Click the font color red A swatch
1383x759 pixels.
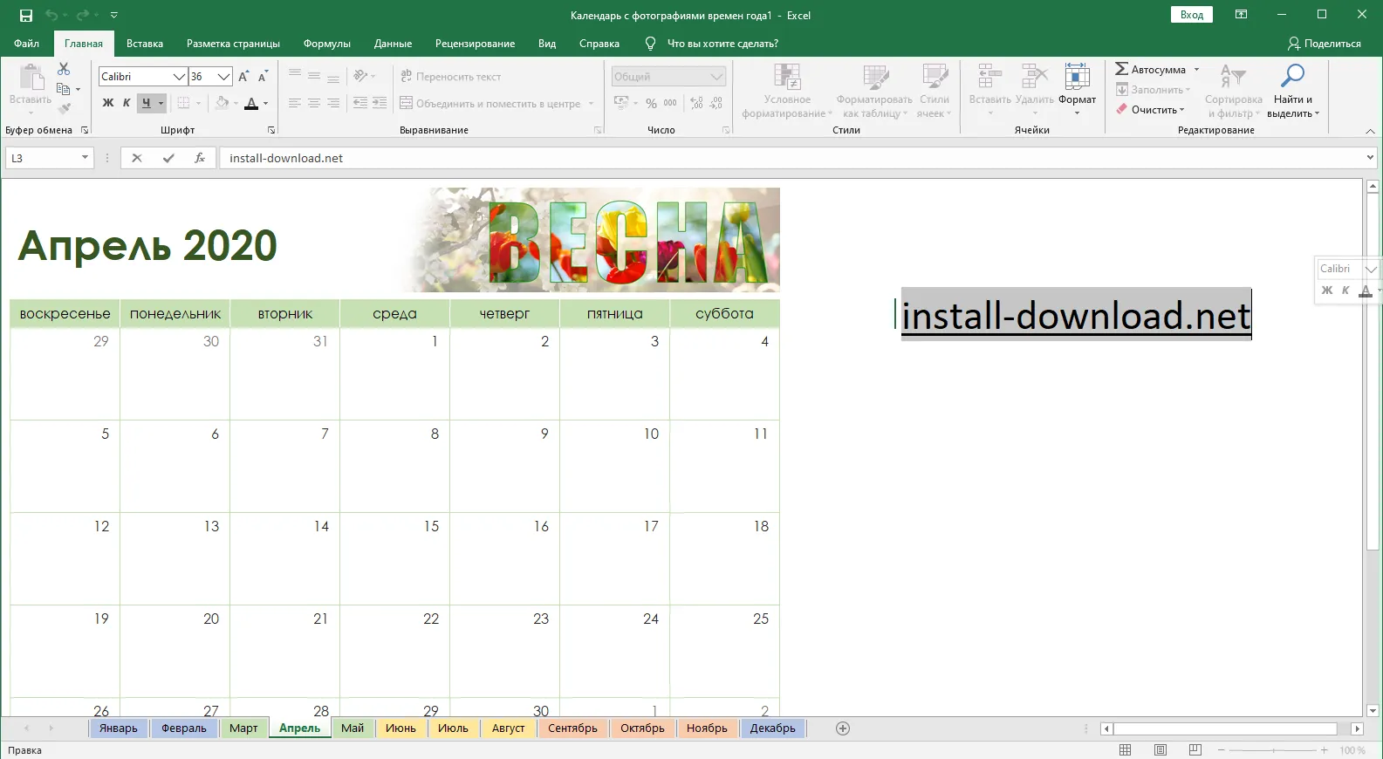(x=251, y=103)
